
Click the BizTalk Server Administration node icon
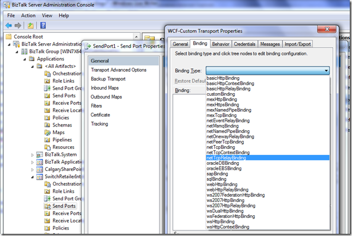(x=16, y=44)
